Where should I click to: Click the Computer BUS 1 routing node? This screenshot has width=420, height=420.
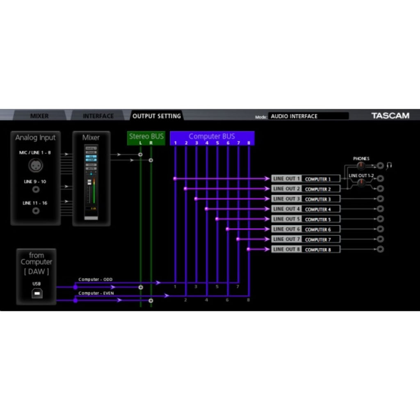(175, 179)
